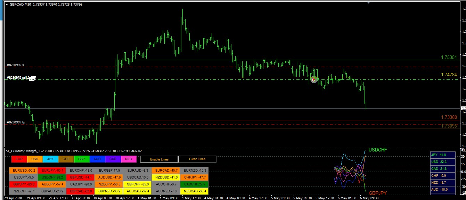Select the EURGBP:17.9 pair cell
466x200 pixels.
108,171
